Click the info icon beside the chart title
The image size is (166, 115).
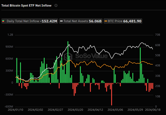[x=56, y=5]
